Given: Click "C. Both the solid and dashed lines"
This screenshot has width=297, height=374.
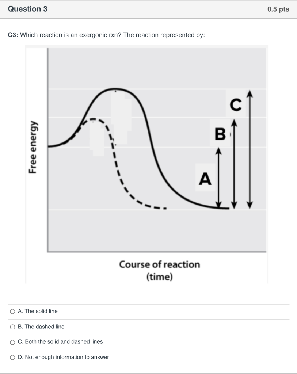Looking at the screenshot, I should [x=60, y=342].
